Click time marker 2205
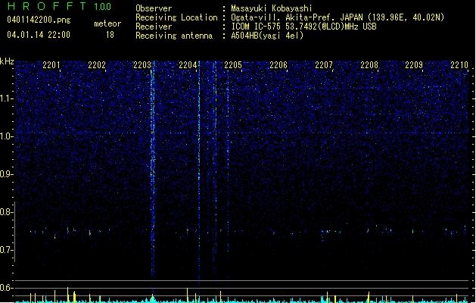This screenshot has width=476, height=303. click(233, 64)
